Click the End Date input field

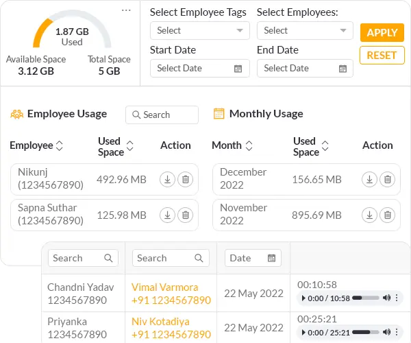(x=305, y=68)
